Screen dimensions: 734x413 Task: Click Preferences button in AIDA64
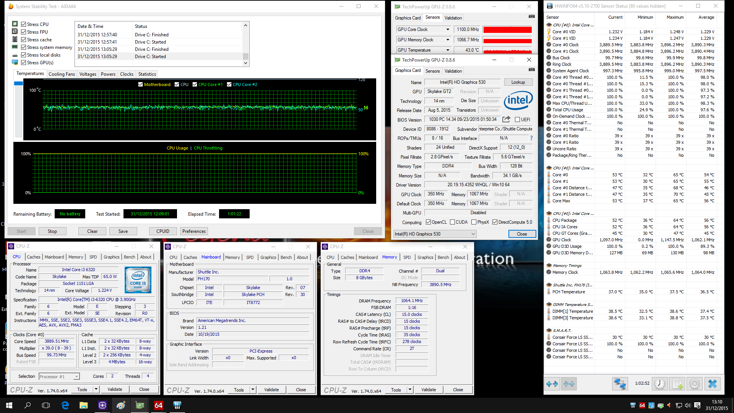pyautogui.click(x=194, y=231)
